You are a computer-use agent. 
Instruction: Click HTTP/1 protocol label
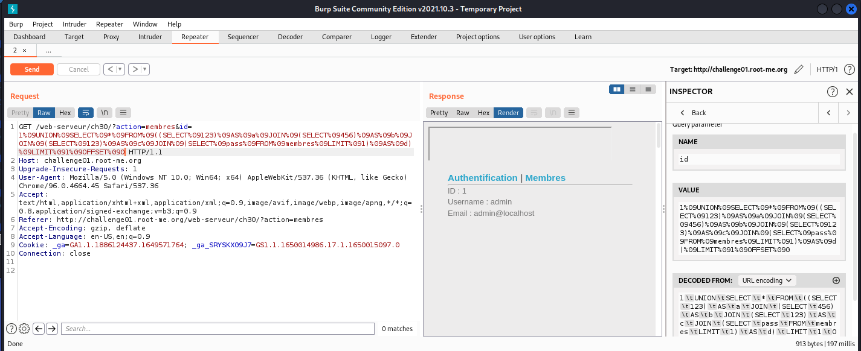click(827, 69)
